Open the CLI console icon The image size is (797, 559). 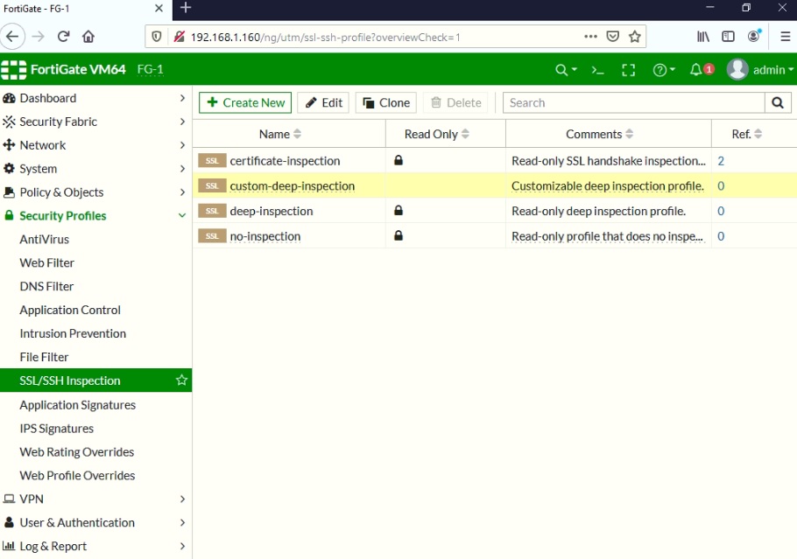pyautogui.click(x=597, y=69)
